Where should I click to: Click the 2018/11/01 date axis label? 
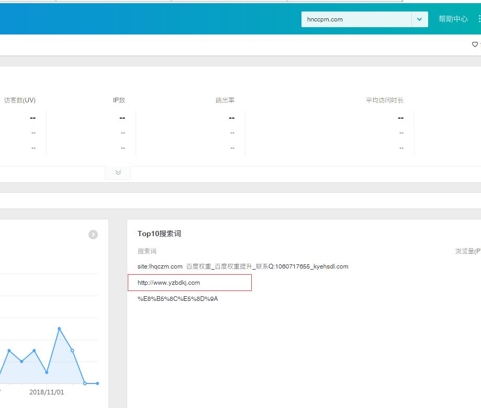(x=47, y=392)
